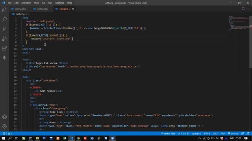Image resolution: width=252 pixels, height=141 pixels.
Task: Click the 15.50 clock in the system tray
Action: click(239, 138)
